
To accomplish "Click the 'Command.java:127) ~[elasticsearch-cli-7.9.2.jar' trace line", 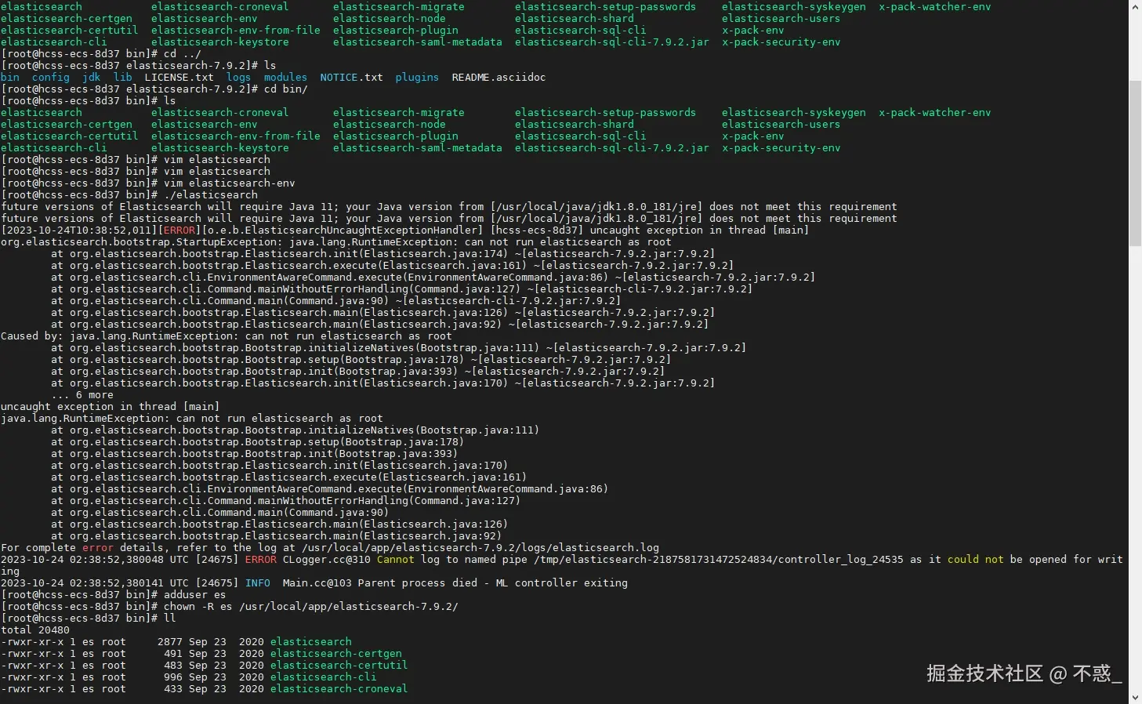I will coord(401,289).
